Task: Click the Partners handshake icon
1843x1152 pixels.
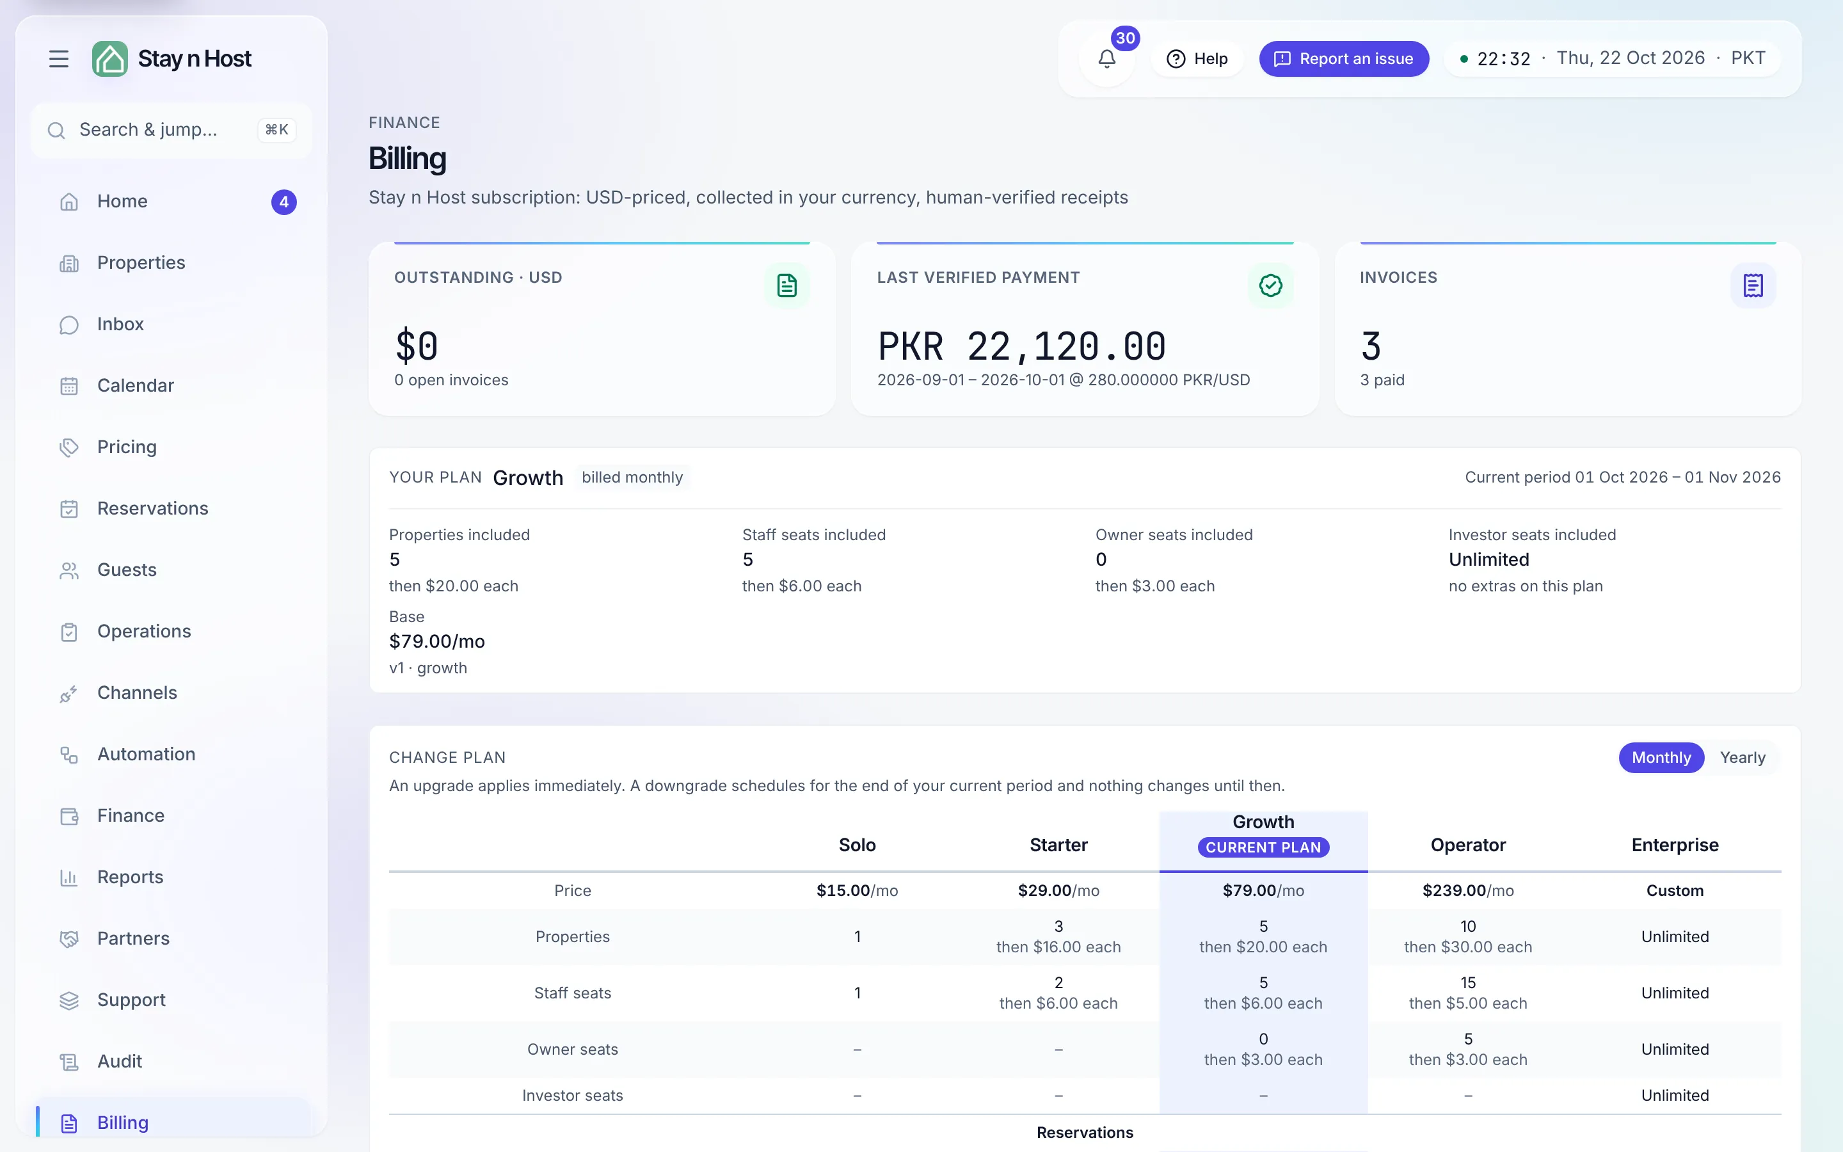Action: pos(69,940)
